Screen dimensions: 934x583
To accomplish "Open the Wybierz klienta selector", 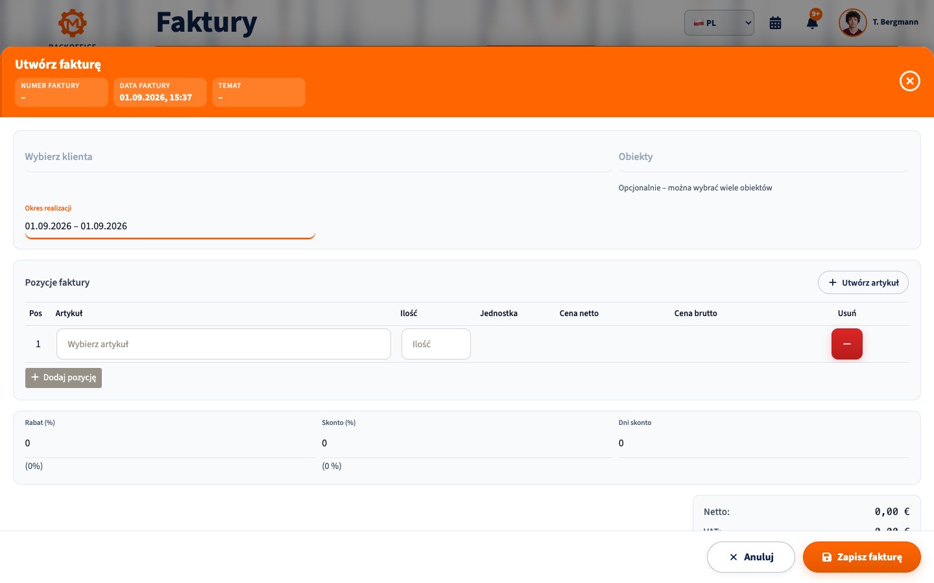I will [318, 157].
